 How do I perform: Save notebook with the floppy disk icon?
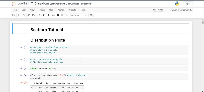point(14,15)
